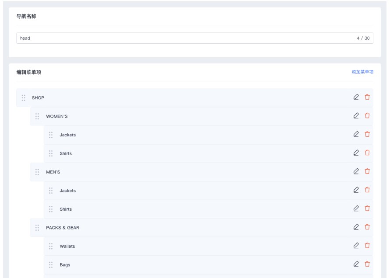Grab the drag handle for Wallets
This screenshot has width=390, height=278.
pos(51,247)
